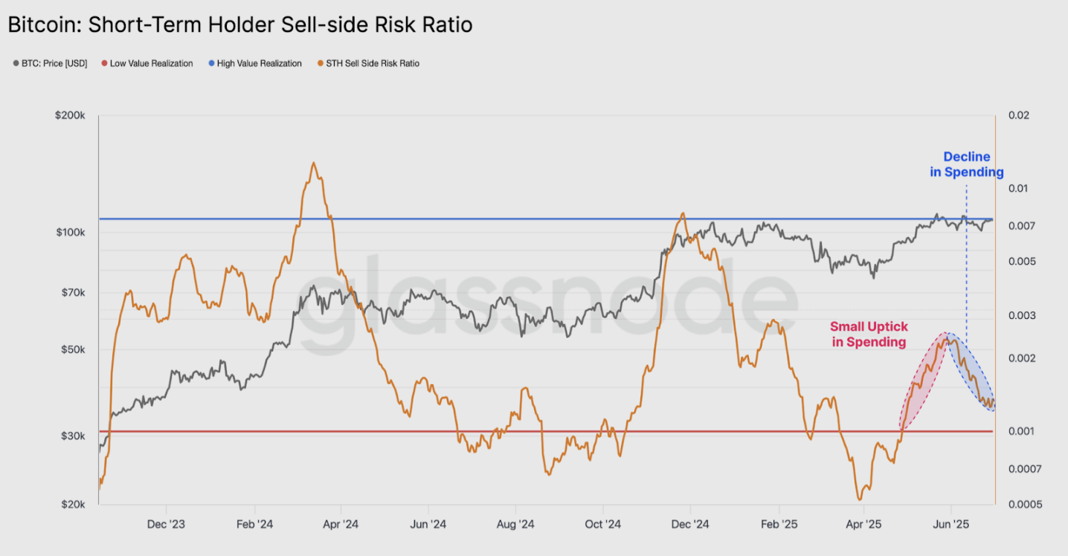This screenshot has width=1068, height=556.
Task: Toggle the High Value Realization legend entry
Action: click(x=255, y=63)
